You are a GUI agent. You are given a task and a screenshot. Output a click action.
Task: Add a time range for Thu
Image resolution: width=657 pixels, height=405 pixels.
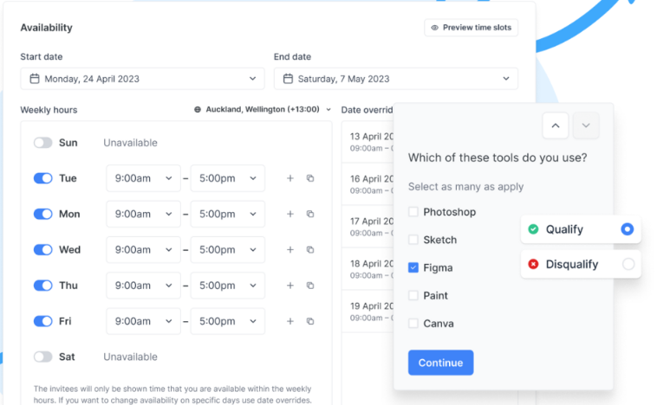click(x=290, y=286)
